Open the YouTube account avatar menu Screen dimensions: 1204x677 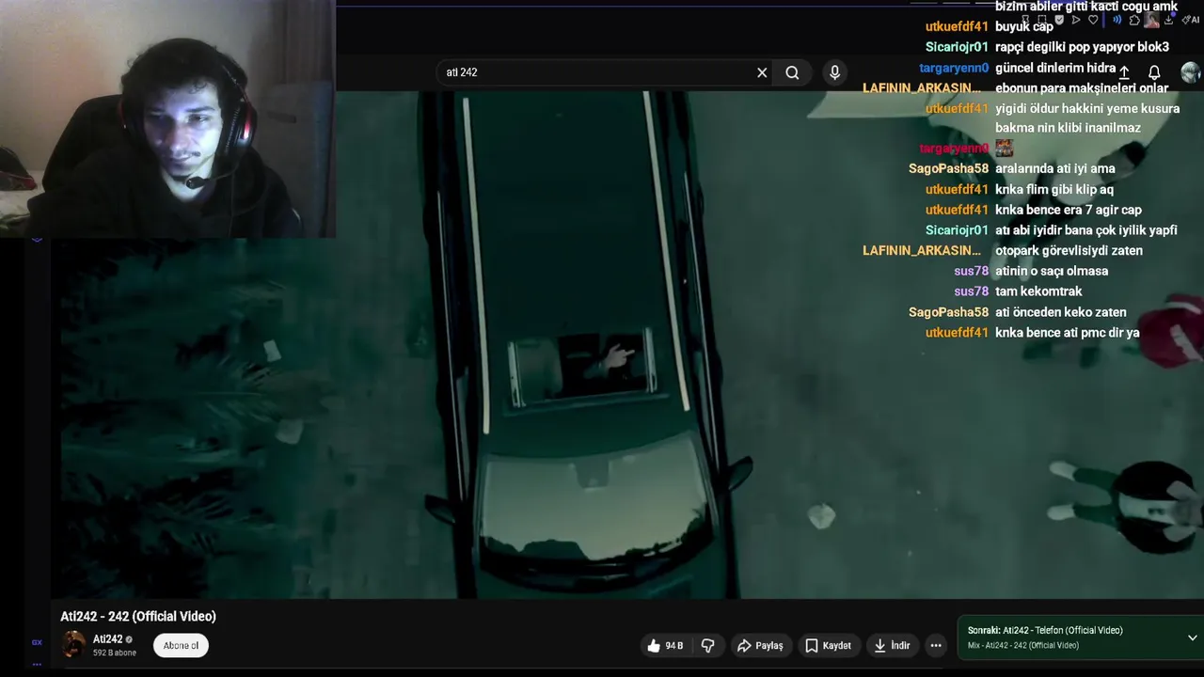[1191, 72]
